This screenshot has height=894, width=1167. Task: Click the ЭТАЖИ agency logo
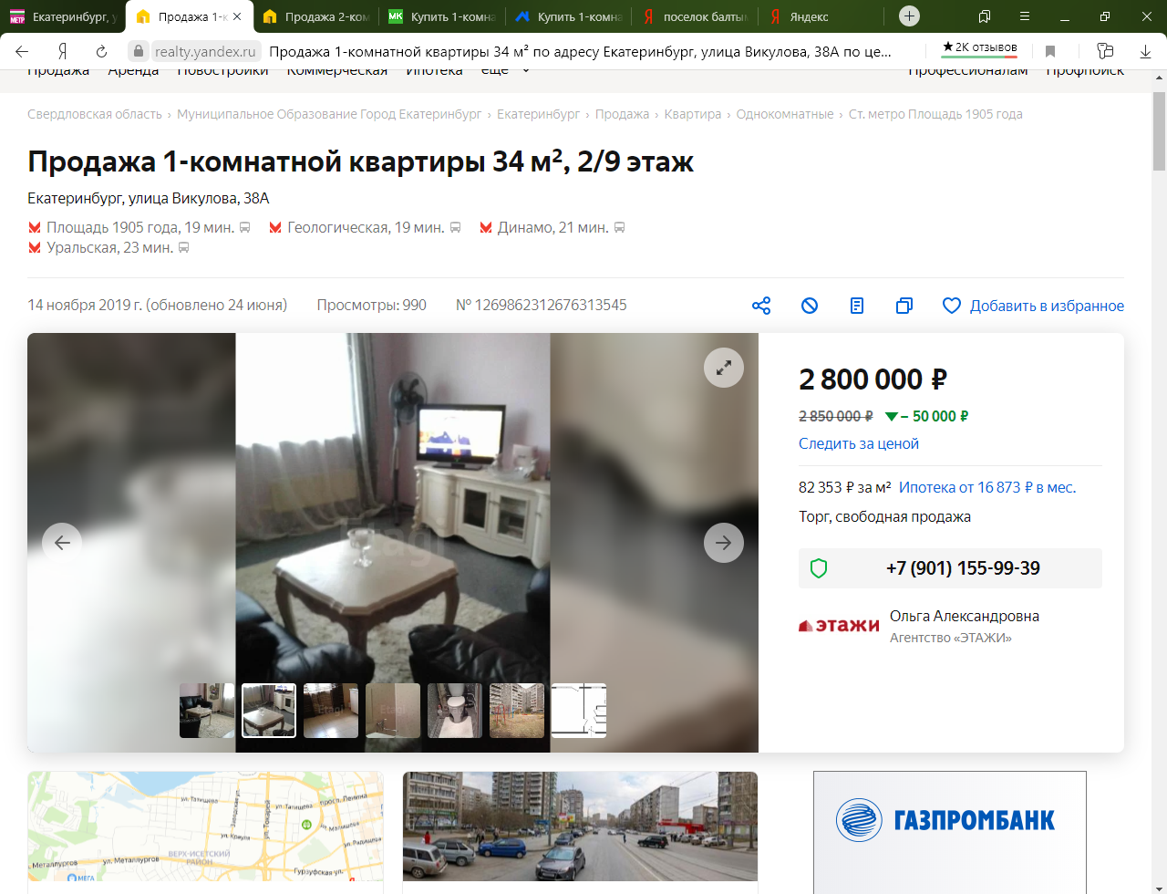[x=839, y=626]
